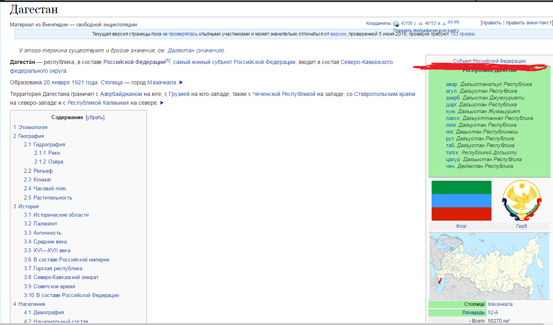553x325 pixels.
Task: Go to contents section "1 Этимология"
Action: [30, 127]
